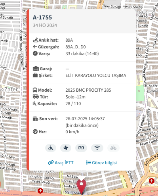The image size is (158, 196).
Task: Click the vehicle code A-1755 heading
Action: 42,17
